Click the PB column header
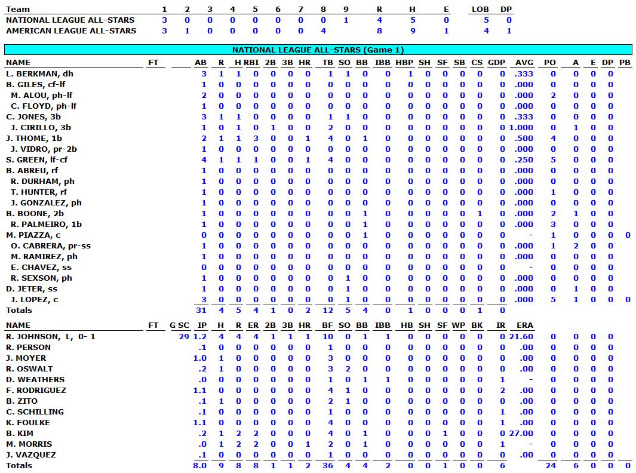This screenshot has width=636, height=473. click(x=625, y=63)
